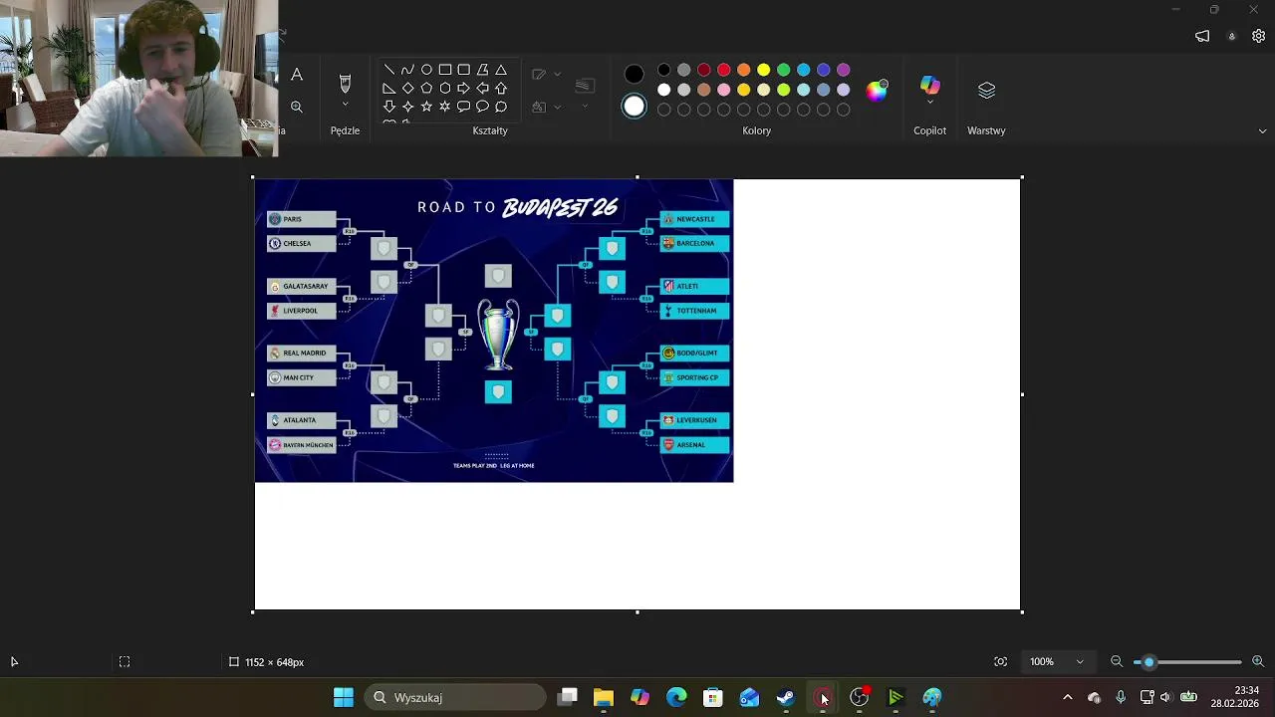This screenshot has width=1275, height=717.
Task: Open File Explorer from the taskbar
Action: tap(604, 697)
